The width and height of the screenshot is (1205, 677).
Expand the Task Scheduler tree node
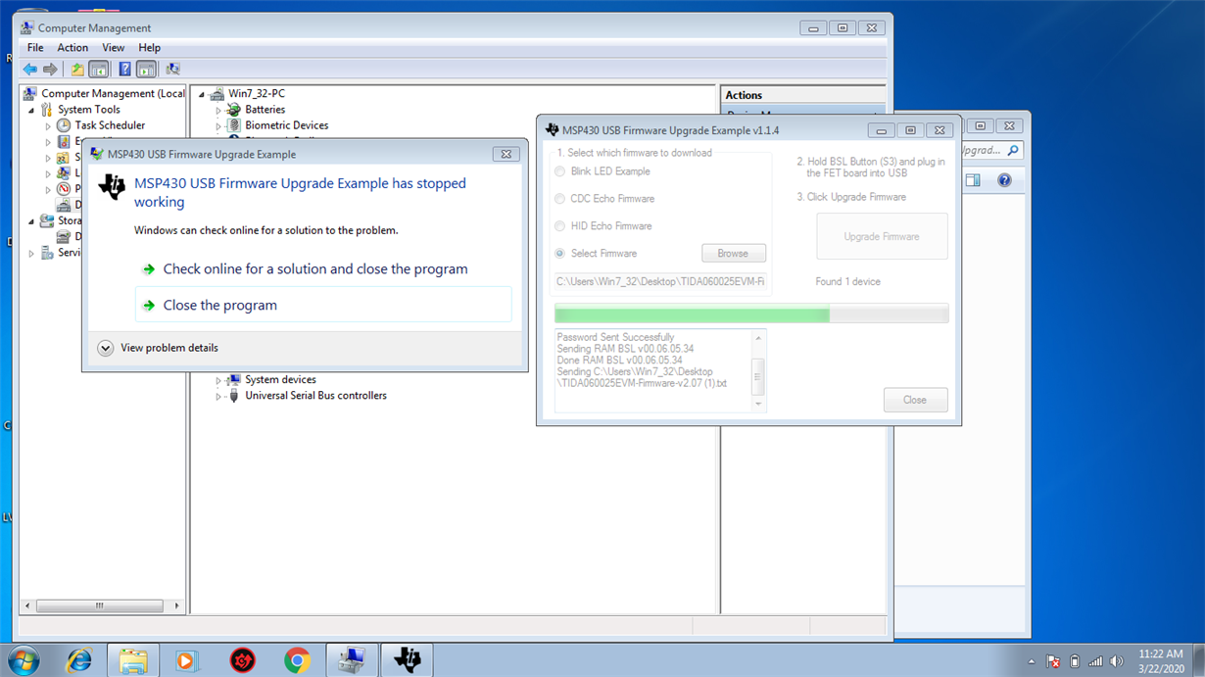click(x=48, y=125)
